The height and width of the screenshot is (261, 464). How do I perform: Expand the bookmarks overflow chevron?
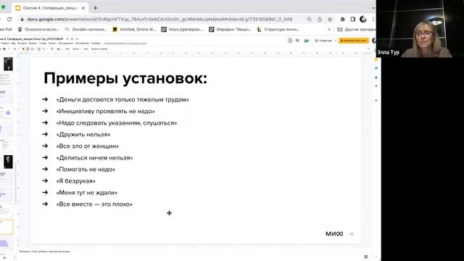pyautogui.click(x=329, y=29)
